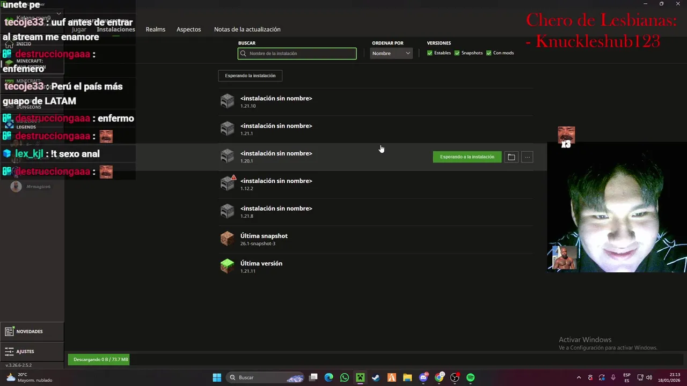The width and height of the screenshot is (687, 386).
Task: Click the magnifier icon in the installation search
Action: tap(244, 54)
